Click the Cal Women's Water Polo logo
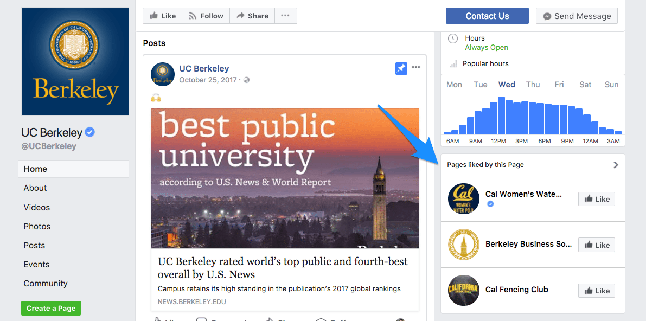The width and height of the screenshot is (646, 321). tap(464, 198)
